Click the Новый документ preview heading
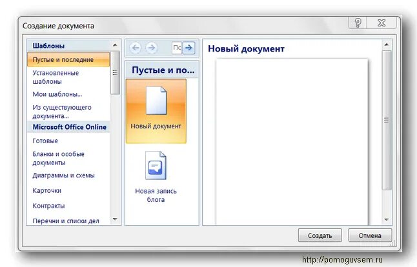Image resolution: width=417 pixels, height=267 pixels. [247, 49]
